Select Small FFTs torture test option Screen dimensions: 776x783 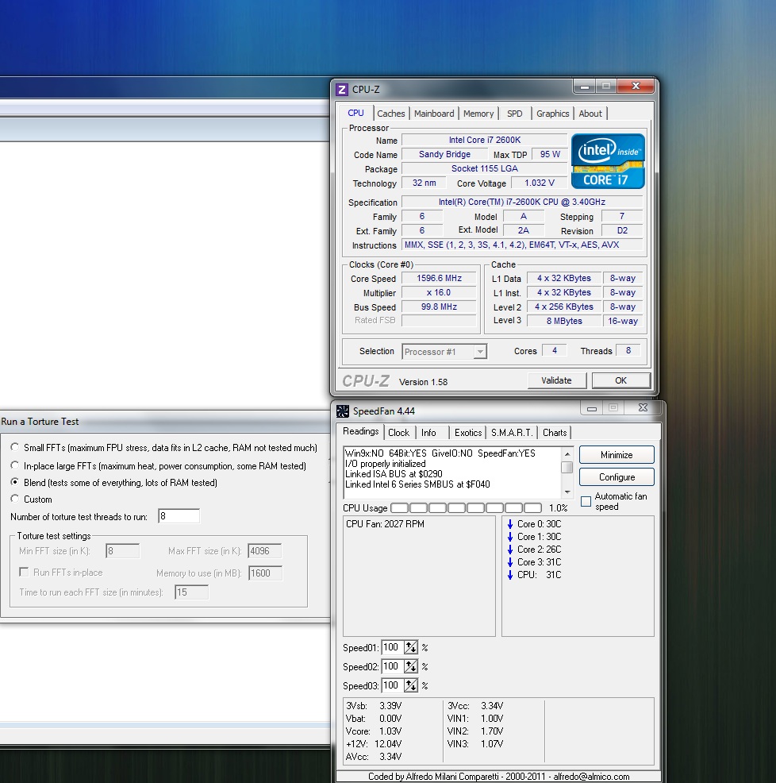point(15,448)
